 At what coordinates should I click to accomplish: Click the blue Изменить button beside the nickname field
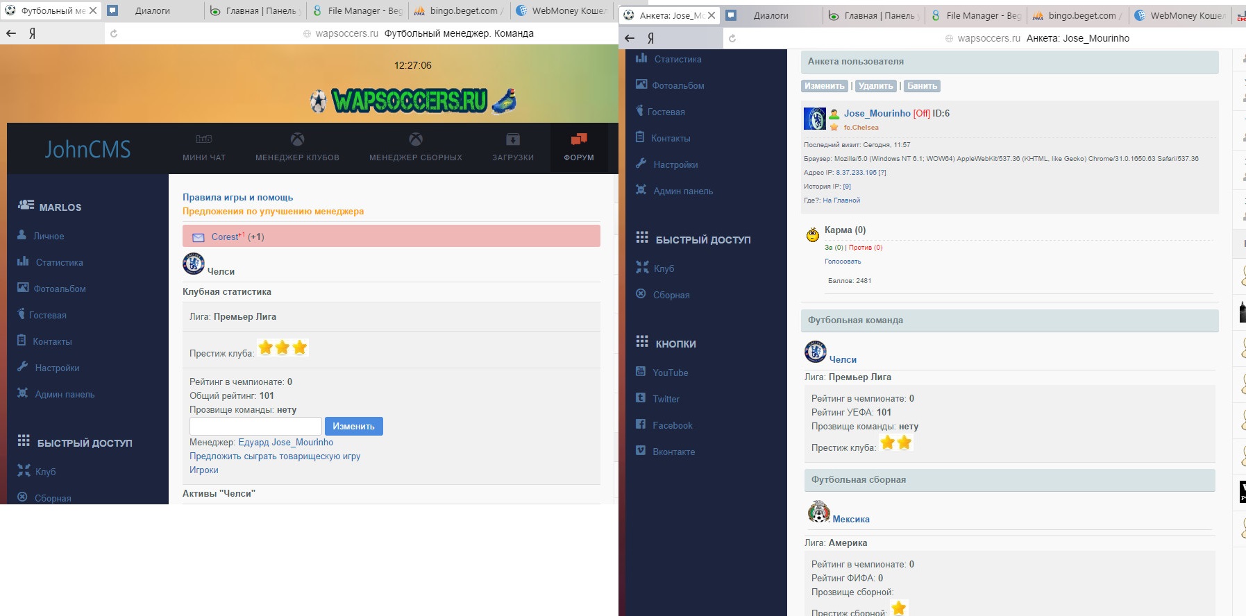tap(354, 426)
